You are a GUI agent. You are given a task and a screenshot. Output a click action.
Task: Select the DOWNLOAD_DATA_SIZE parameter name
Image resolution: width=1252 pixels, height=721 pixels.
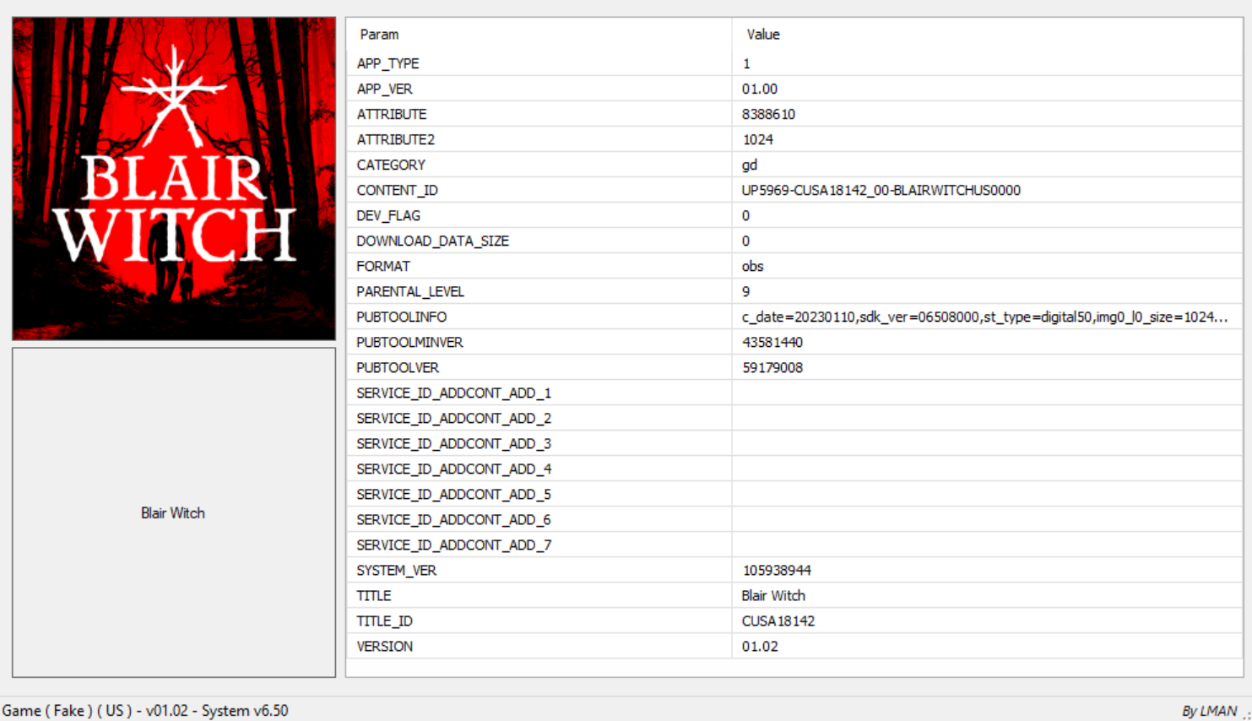click(432, 241)
